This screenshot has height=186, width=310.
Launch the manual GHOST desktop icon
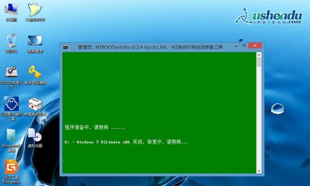tap(35, 12)
